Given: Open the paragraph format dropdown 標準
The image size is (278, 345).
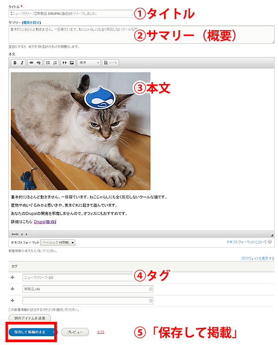Looking at the screenshot, I should click(89, 63).
